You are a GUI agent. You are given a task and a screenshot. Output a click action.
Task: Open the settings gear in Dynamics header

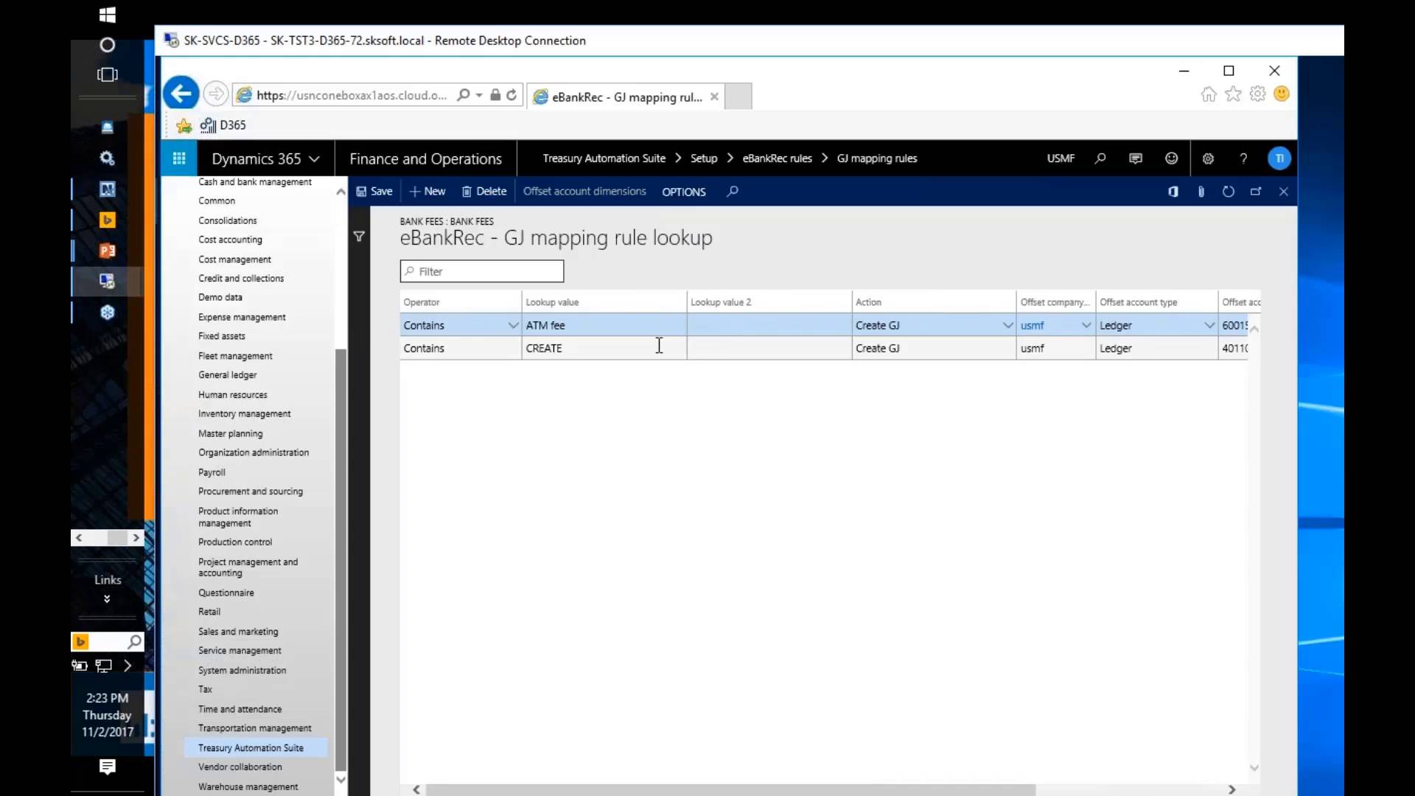(x=1208, y=158)
